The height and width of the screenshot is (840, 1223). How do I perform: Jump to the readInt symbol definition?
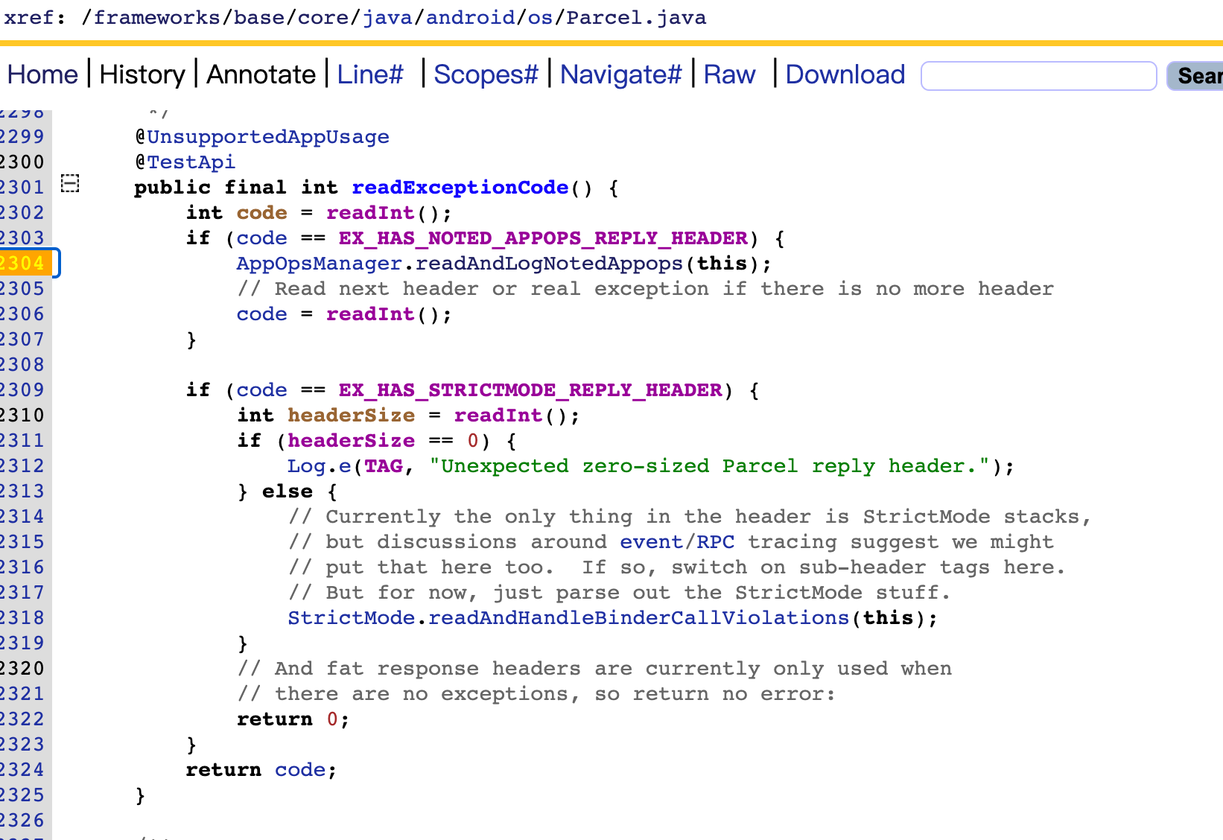tap(370, 213)
